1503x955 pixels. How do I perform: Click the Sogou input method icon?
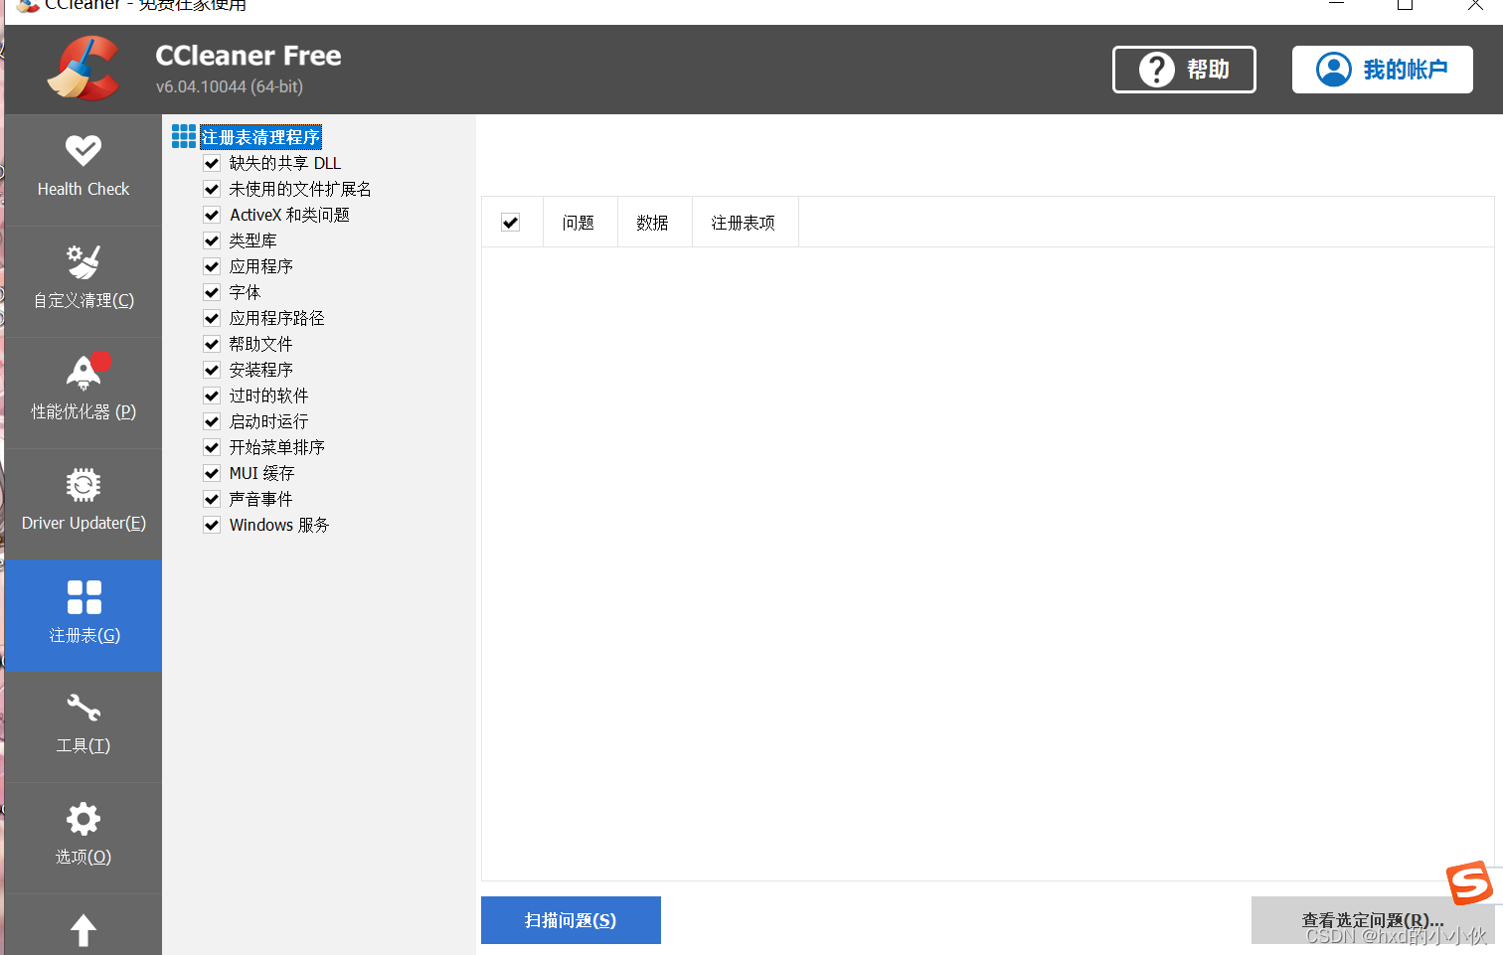point(1469,883)
